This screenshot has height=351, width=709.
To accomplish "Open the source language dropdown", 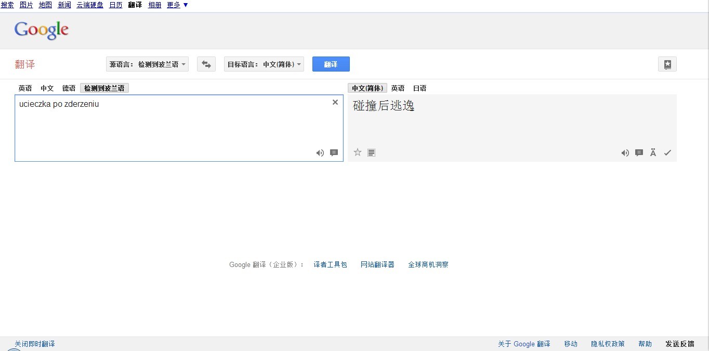I will [x=147, y=64].
